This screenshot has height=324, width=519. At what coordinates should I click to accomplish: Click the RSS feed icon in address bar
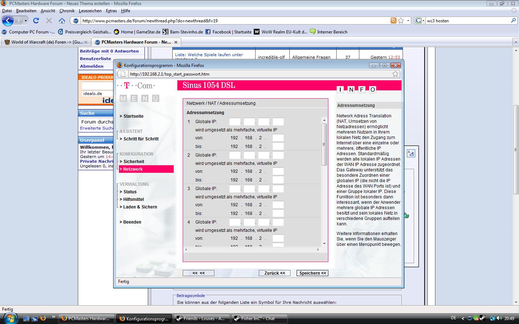click(393, 21)
